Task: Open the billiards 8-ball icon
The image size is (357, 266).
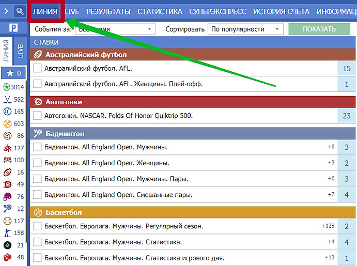Action: tap(7, 245)
